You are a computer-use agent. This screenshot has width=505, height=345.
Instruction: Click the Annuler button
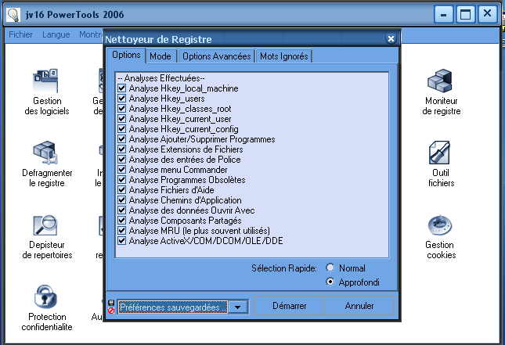tap(359, 306)
